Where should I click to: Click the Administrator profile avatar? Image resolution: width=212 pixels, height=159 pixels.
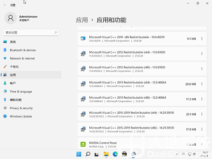11,18
